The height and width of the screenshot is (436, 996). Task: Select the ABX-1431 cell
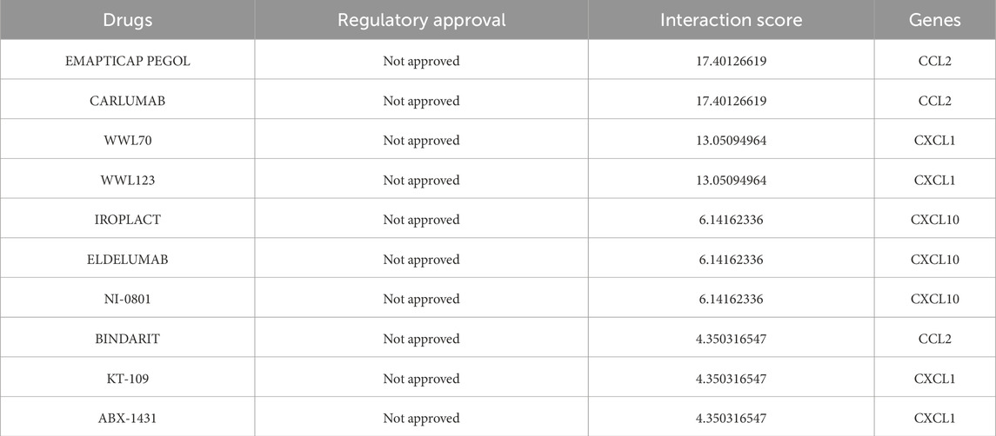pyautogui.click(x=127, y=419)
